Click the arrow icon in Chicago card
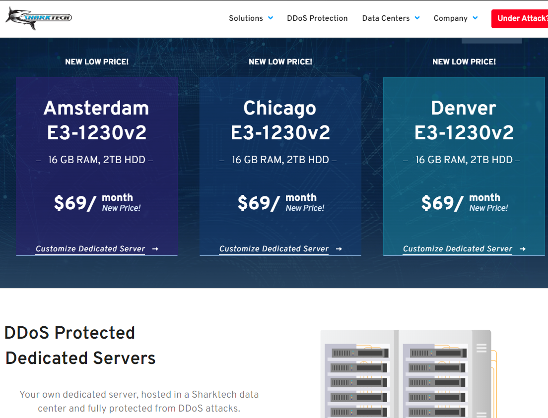 (339, 249)
